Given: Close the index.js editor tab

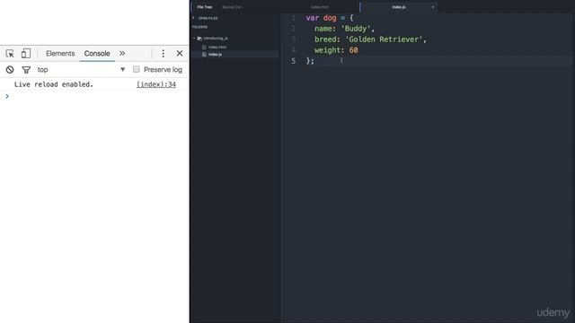Looking at the screenshot, I should (x=433, y=7).
